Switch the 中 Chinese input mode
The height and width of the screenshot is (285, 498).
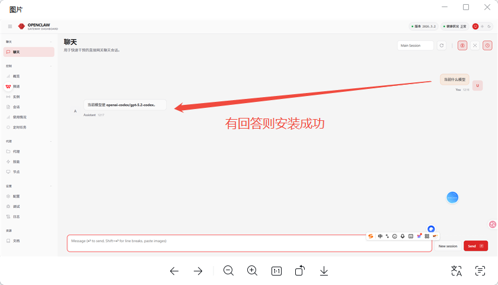380,236
